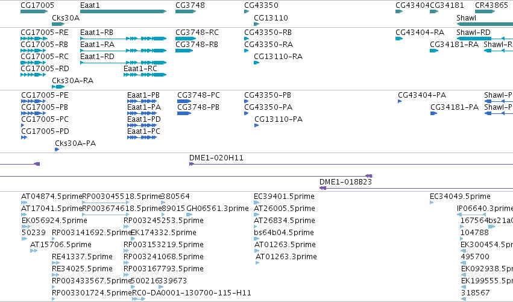
Task: Select the Cks30A gene label
Action: (66, 17)
